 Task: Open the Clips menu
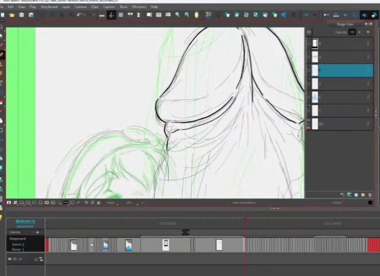[94, 7]
